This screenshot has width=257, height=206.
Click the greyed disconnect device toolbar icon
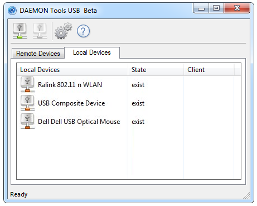[x=40, y=31]
